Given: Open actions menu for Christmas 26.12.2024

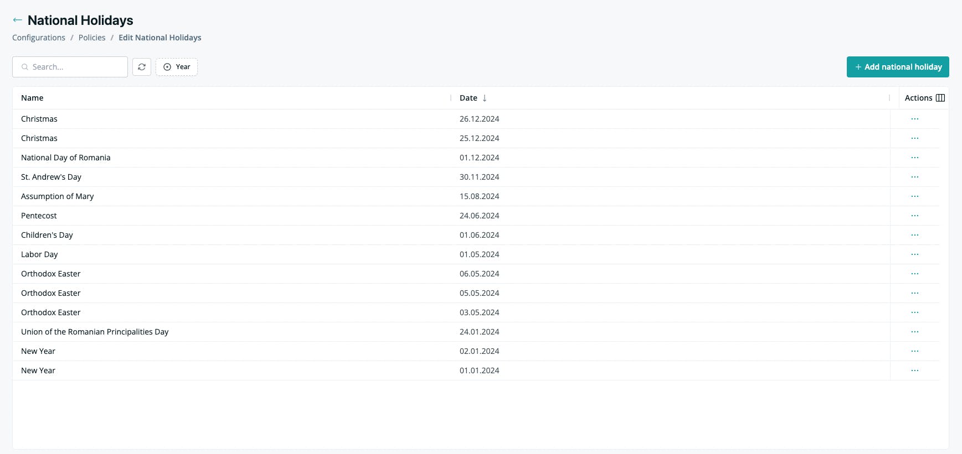Looking at the screenshot, I should [x=915, y=119].
